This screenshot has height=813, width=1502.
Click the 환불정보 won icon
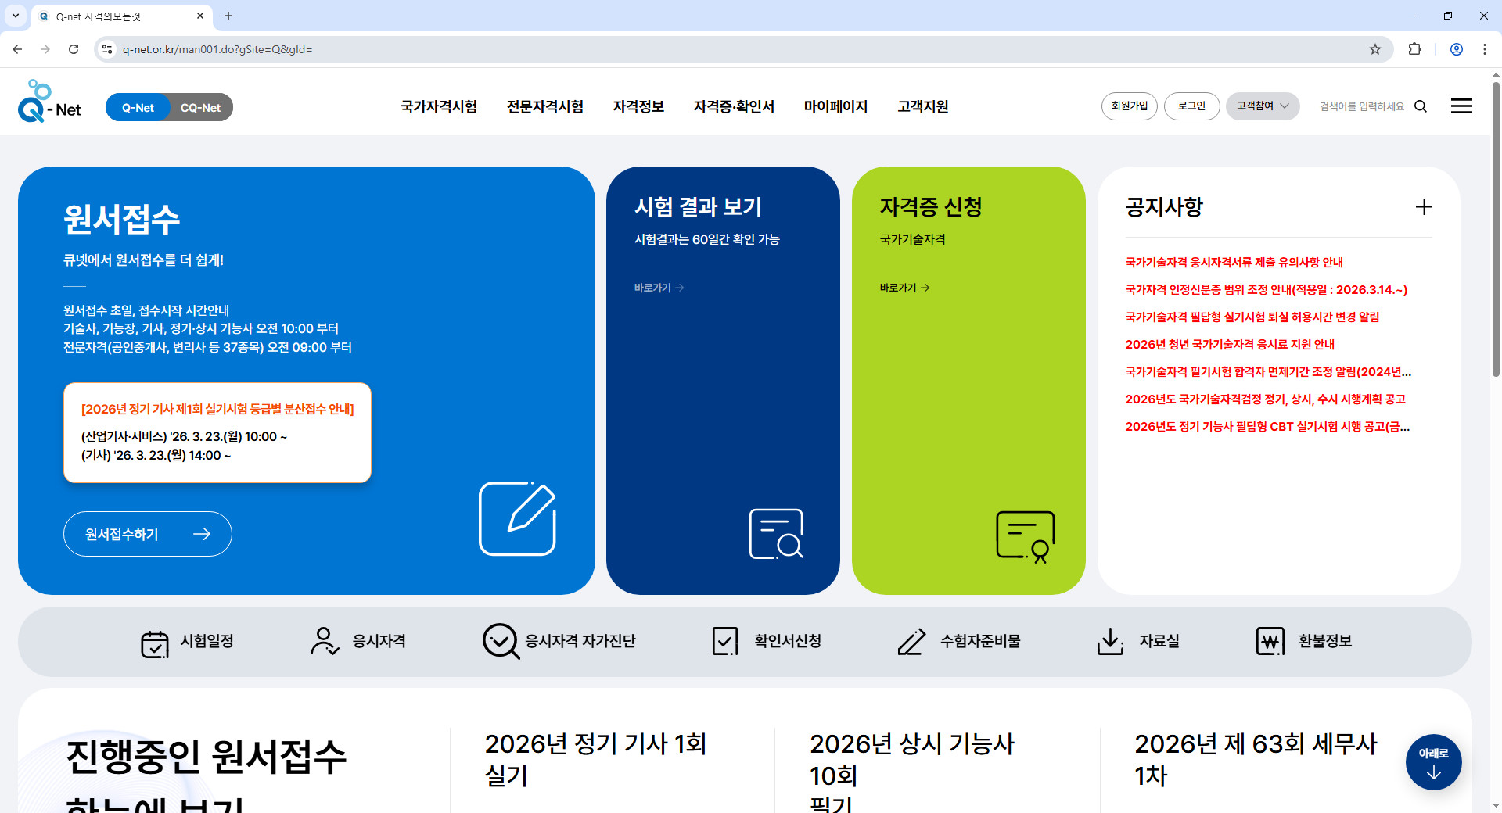click(x=1270, y=641)
